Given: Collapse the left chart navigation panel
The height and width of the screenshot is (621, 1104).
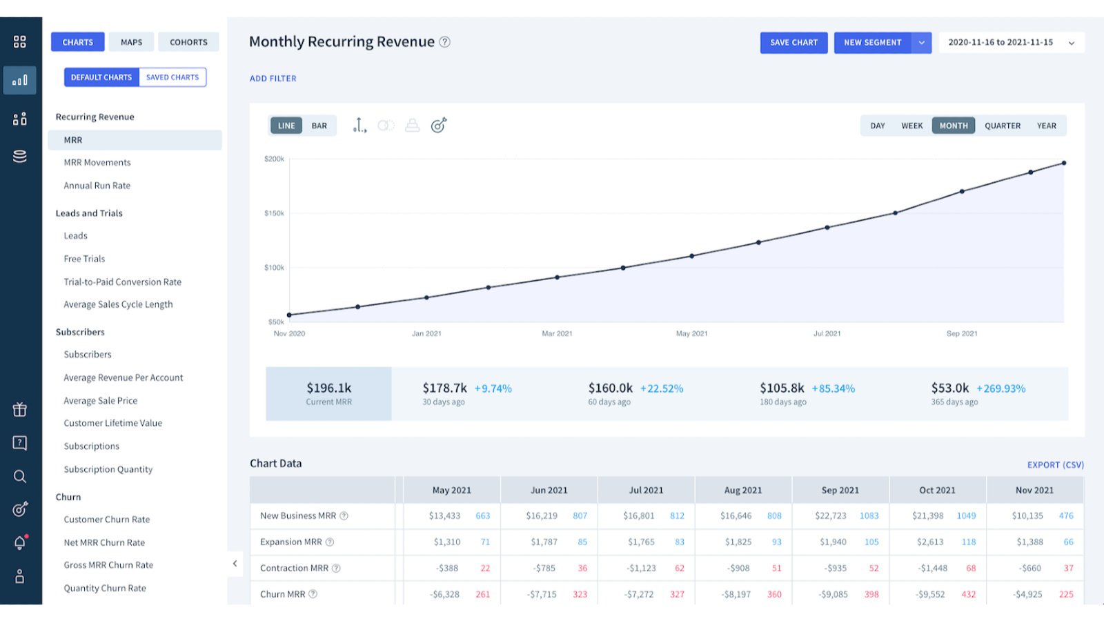Looking at the screenshot, I should coord(235,564).
